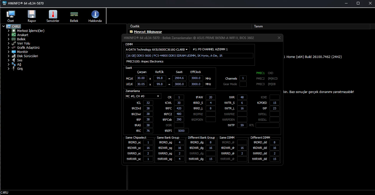Image resolution: width=375 pixels, height=195 pixels.
Task: Expand the Disk Sürücüleri tree node
Action: pos(8,56)
